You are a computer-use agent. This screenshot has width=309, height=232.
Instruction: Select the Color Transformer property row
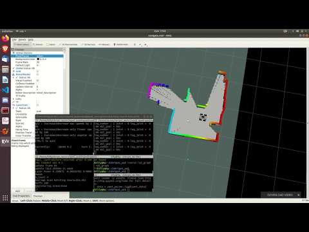(23, 136)
